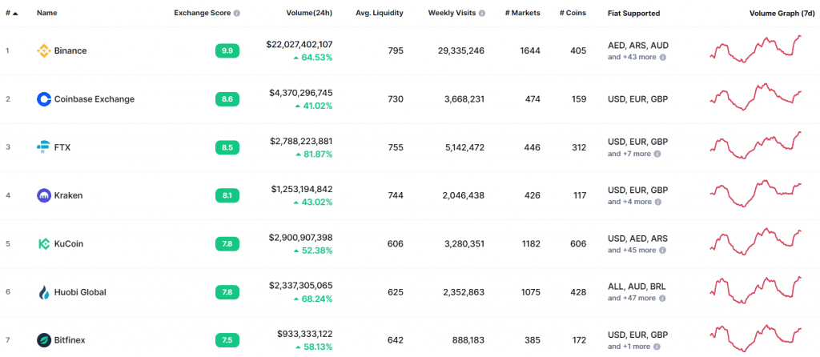The height and width of the screenshot is (357, 820).
Task: Expand Kraken's 'and +4 more' fiat list
Action: click(x=629, y=202)
